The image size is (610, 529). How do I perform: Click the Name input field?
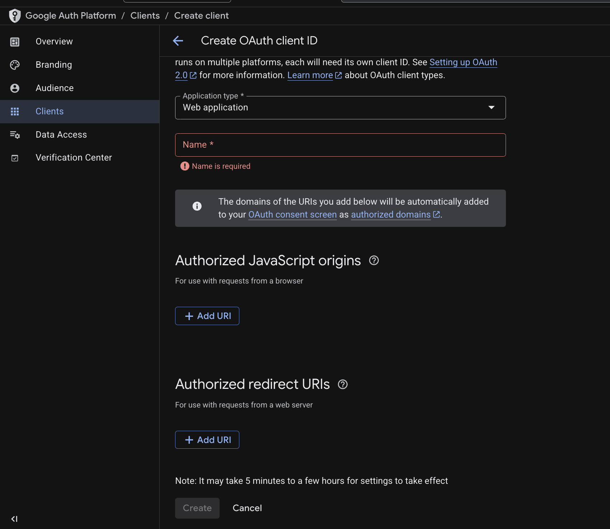(x=340, y=145)
